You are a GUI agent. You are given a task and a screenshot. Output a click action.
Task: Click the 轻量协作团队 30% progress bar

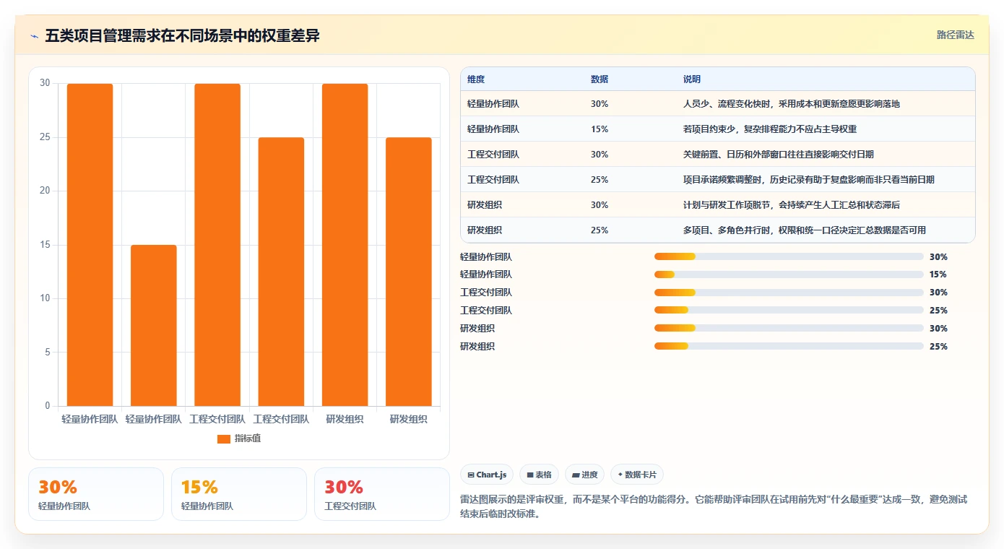(789, 256)
